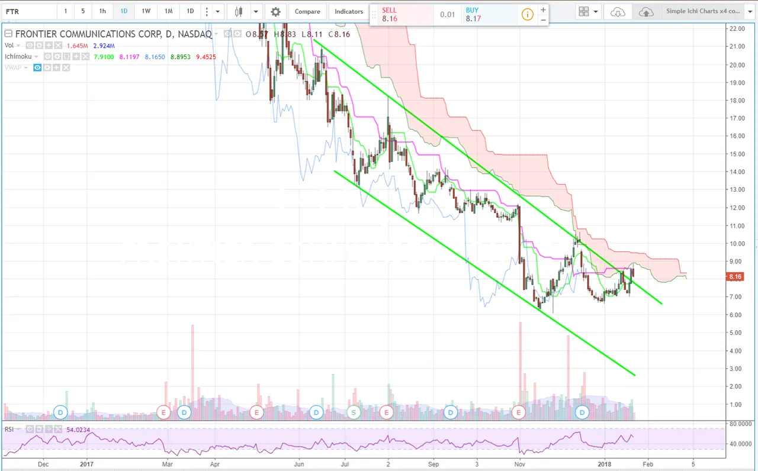Click the FTR symbol search field
Viewport: 758px width, 471px height.
[x=28, y=11]
